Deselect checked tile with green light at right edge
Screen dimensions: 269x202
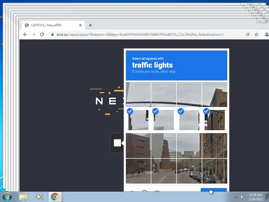click(138, 120)
